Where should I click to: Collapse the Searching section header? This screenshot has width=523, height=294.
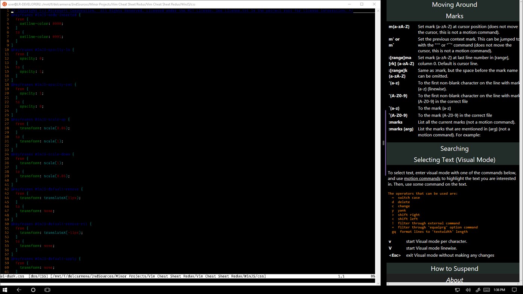point(454,148)
